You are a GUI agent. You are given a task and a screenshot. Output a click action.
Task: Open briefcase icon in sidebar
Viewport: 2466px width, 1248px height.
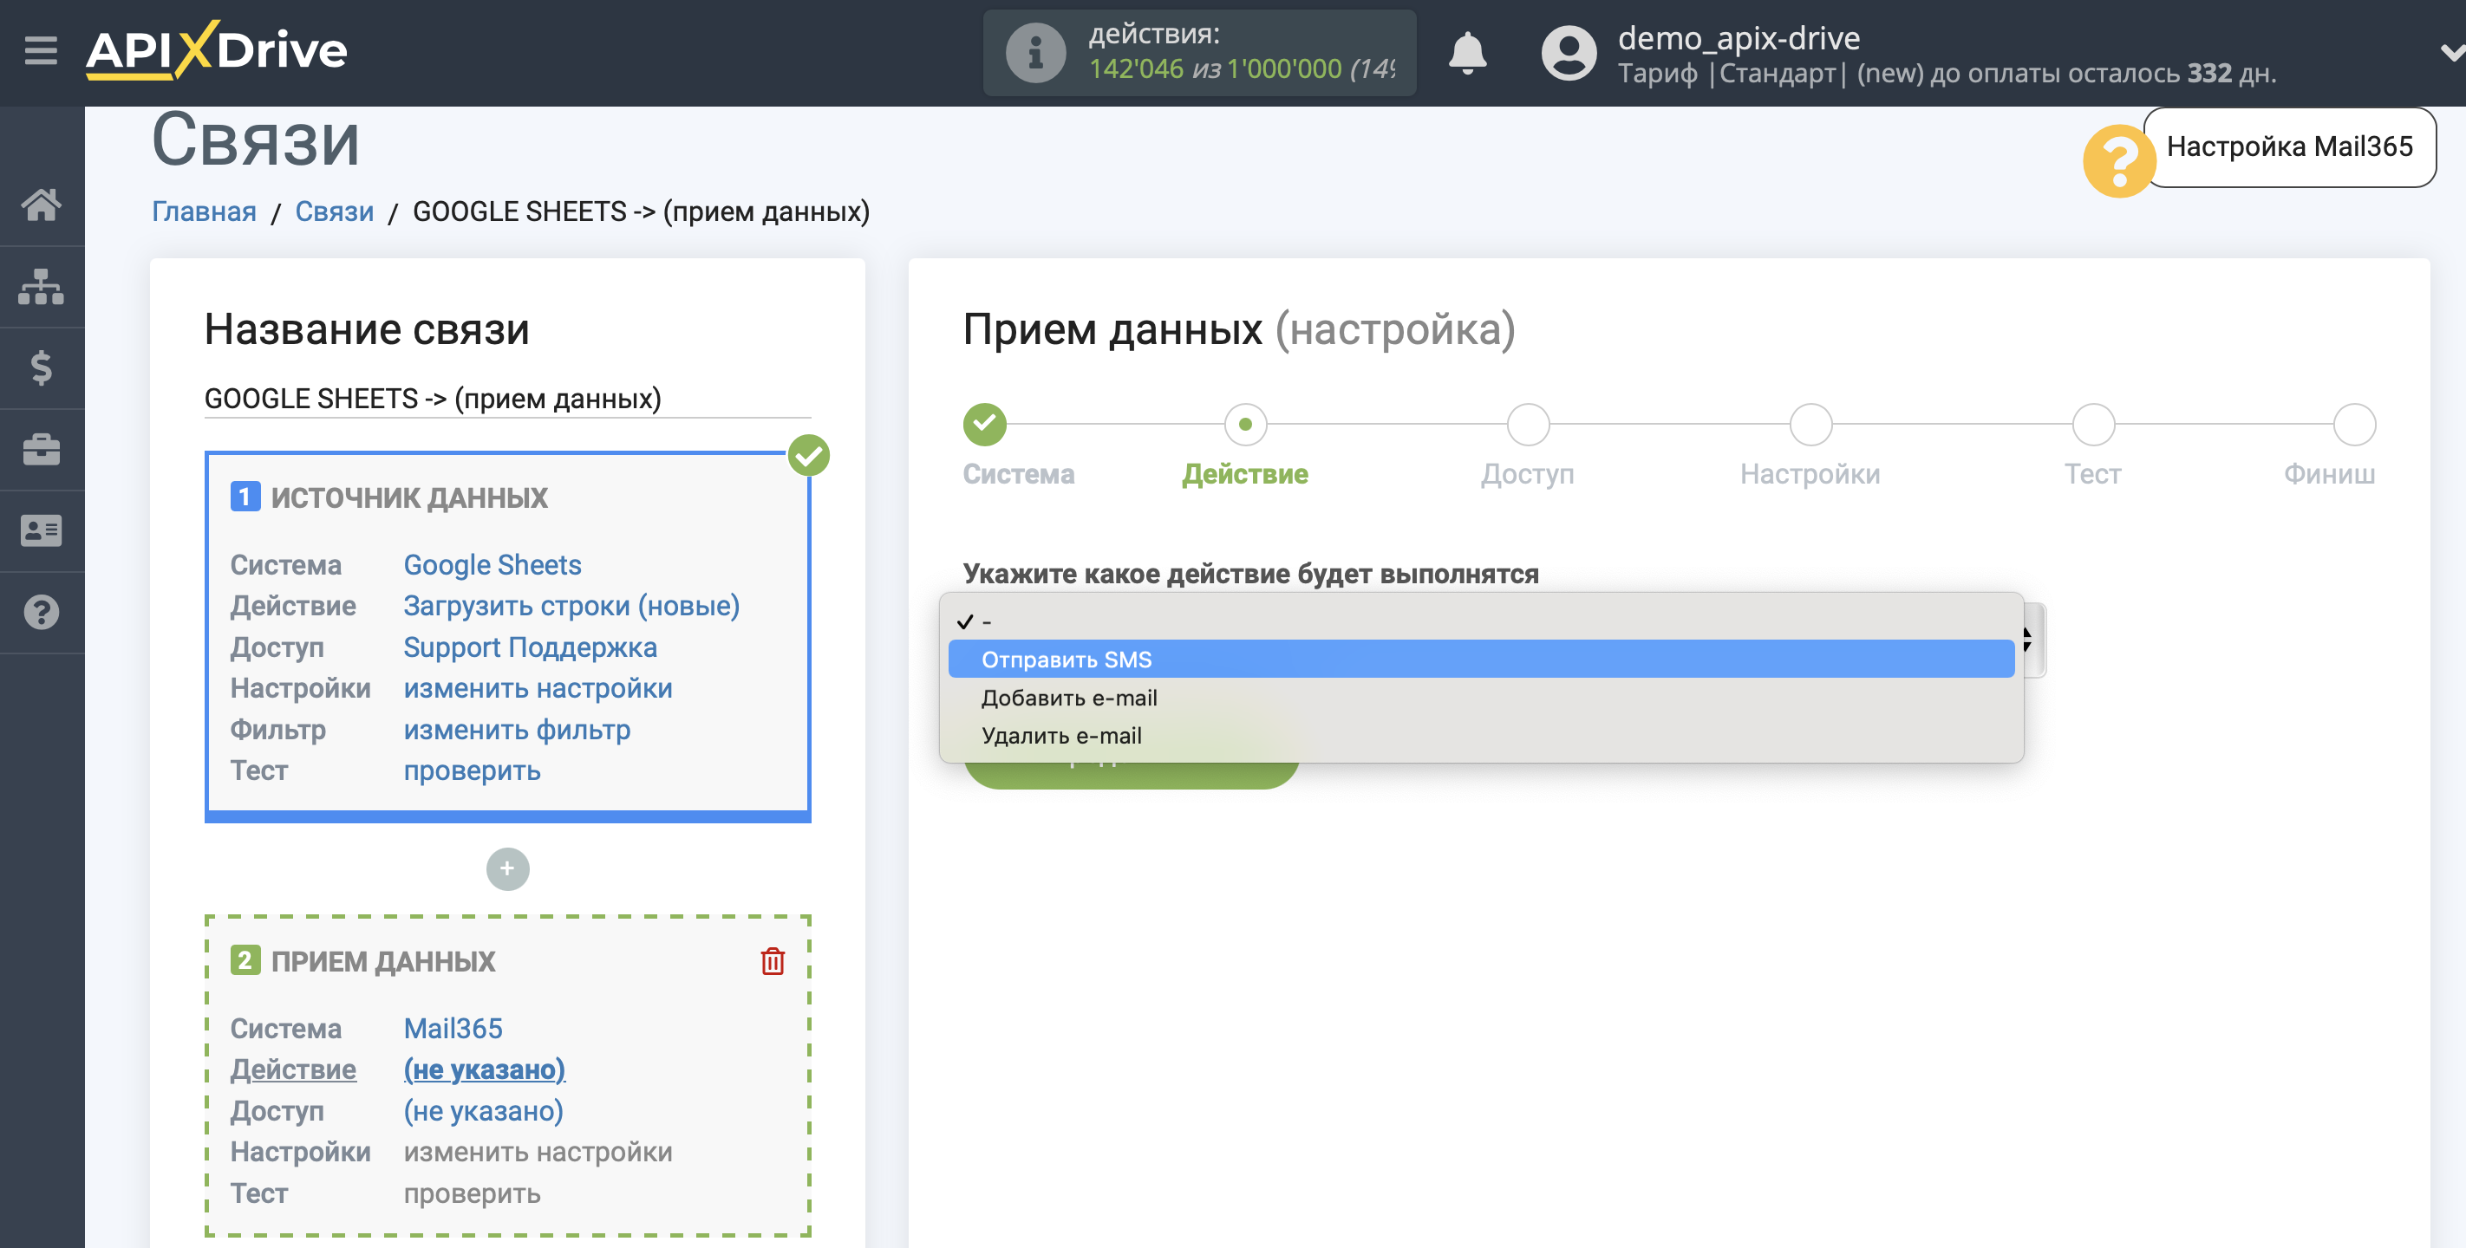pos(41,449)
